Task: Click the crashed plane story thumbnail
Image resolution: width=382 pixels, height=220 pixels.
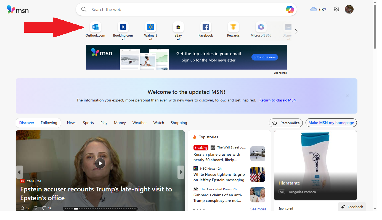Action: click(258, 154)
